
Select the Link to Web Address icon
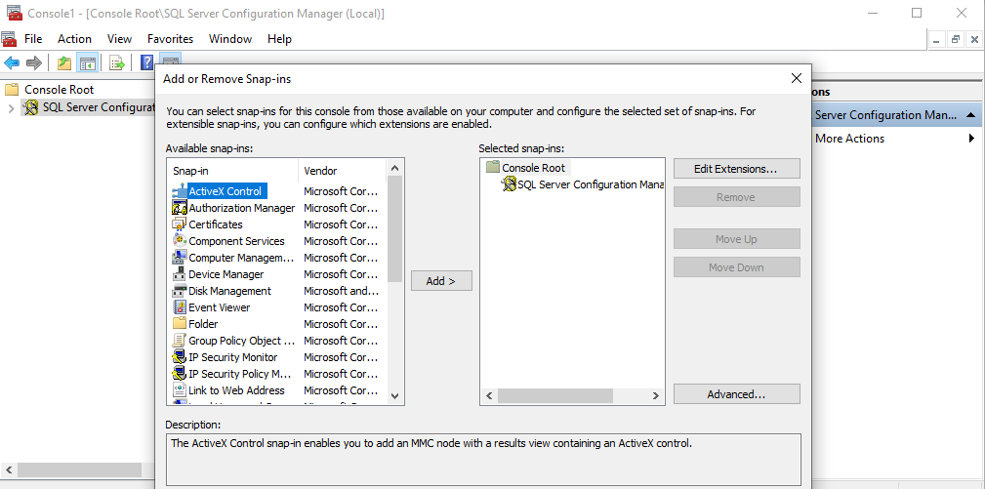(x=179, y=390)
